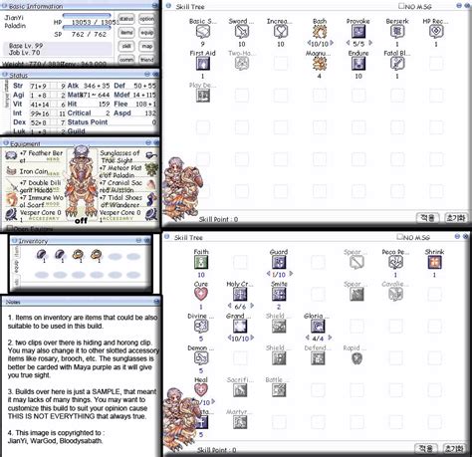Click the Berserk skill icon
The width and height of the screenshot is (472, 457).
397,32
